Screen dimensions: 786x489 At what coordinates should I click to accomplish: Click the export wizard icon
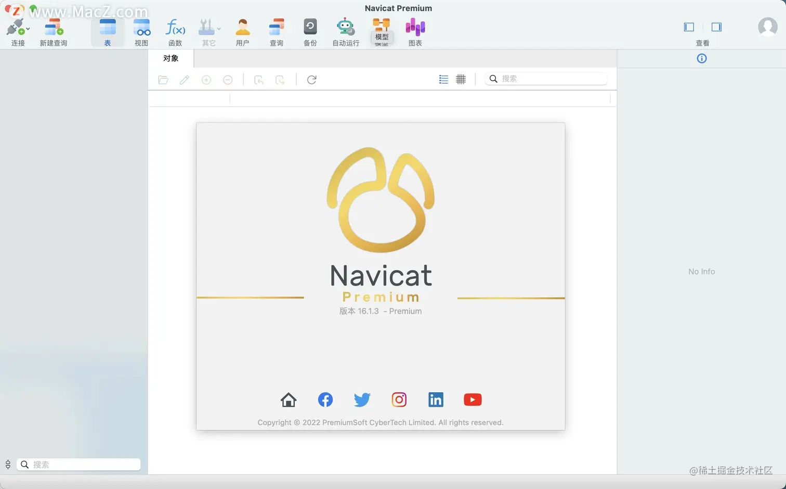point(280,80)
